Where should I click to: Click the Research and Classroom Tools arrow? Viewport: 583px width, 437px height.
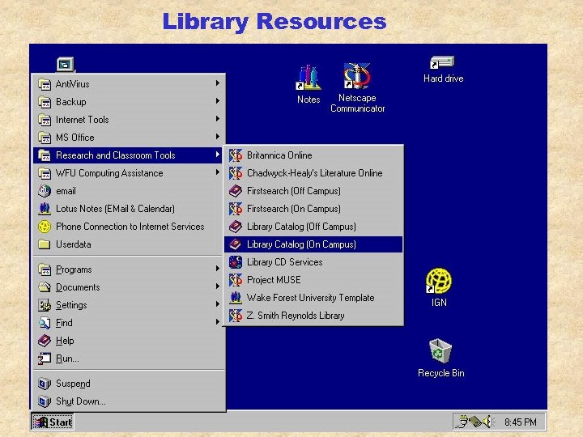pos(218,155)
